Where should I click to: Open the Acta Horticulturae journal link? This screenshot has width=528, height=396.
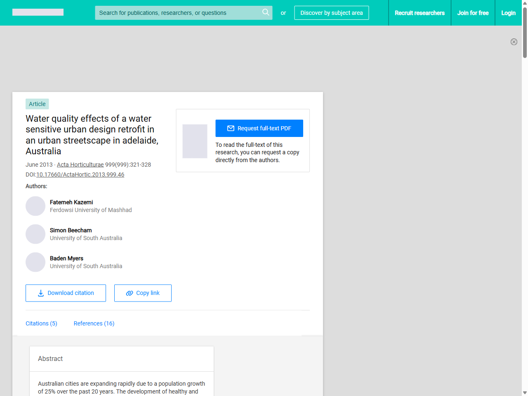[80, 164]
